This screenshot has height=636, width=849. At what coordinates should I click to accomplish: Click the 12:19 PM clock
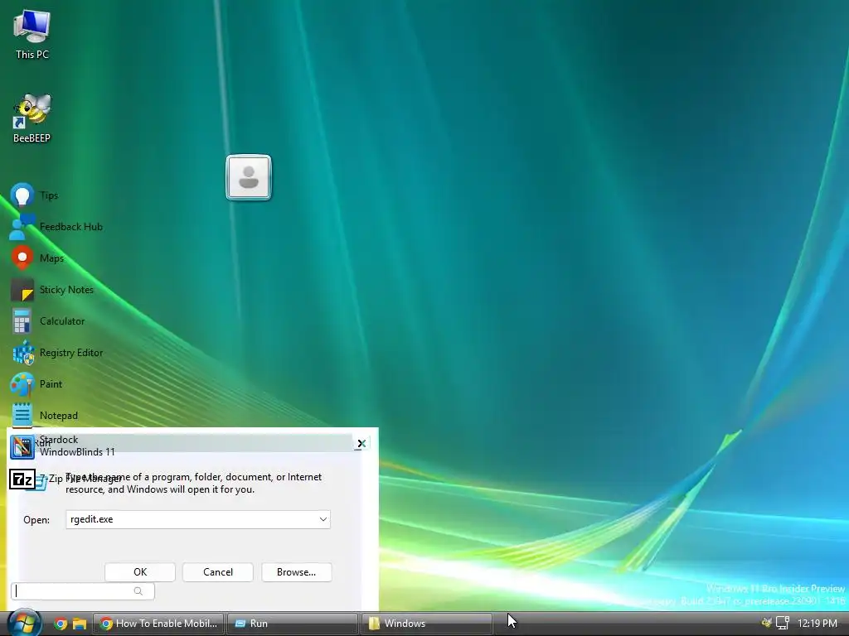point(817,624)
